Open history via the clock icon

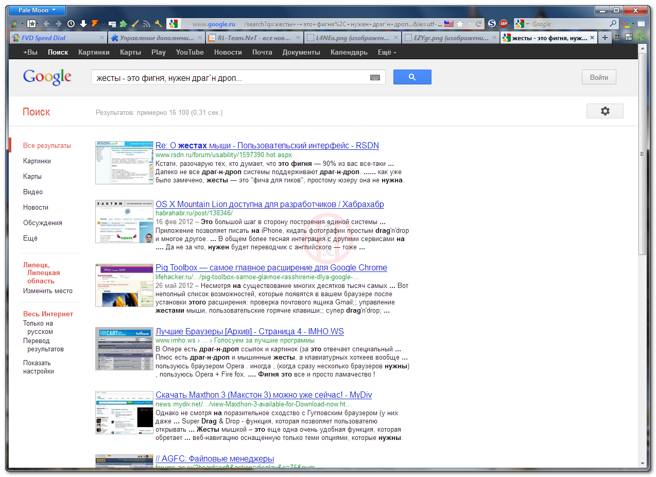point(71,24)
